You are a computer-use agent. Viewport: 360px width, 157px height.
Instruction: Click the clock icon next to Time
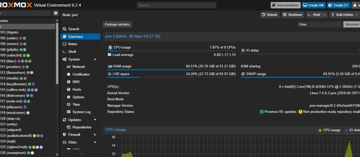pyautogui.click(x=69, y=104)
